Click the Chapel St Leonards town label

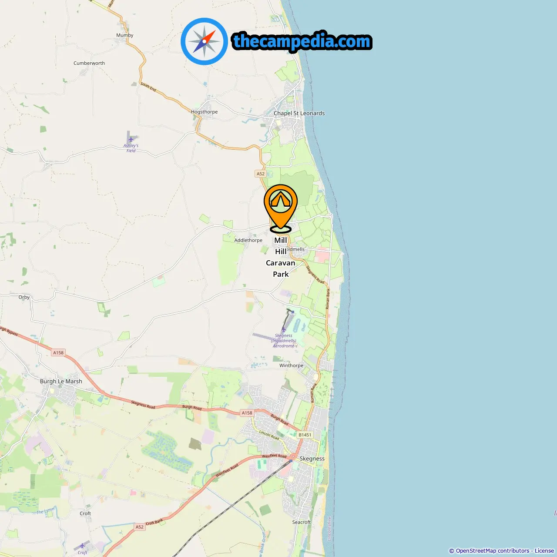click(299, 113)
